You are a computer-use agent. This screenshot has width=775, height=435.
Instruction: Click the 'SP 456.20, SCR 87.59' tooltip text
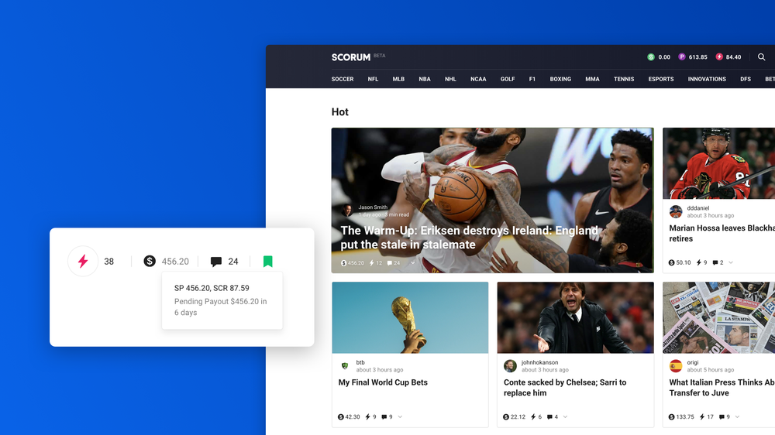[x=212, y=288]
